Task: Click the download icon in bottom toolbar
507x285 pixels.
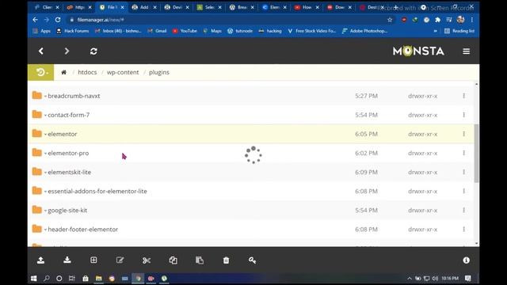Action: click(x=67, y=260)
